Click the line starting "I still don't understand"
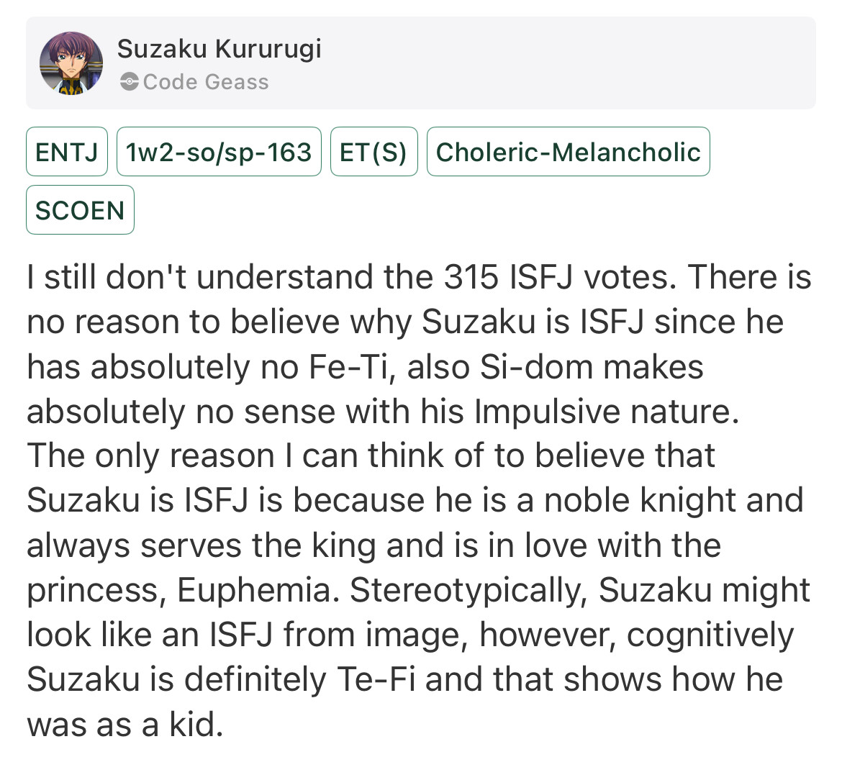 point(419,278)
